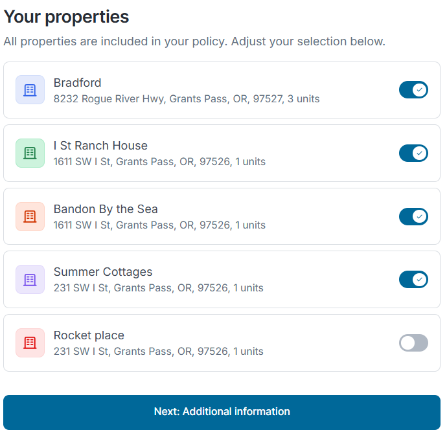Viewport: 447px width, 439px height.
Task: Click the Summer Cottages property name
Action: pyautogui.click(x=103, y=272)
